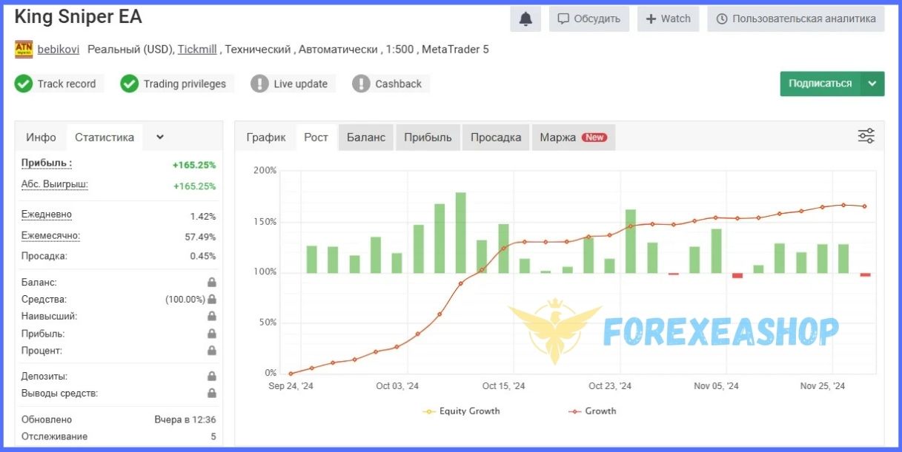Screen dimensions: 902x452
Task: Click the Watch button
Action: point(669,19)
